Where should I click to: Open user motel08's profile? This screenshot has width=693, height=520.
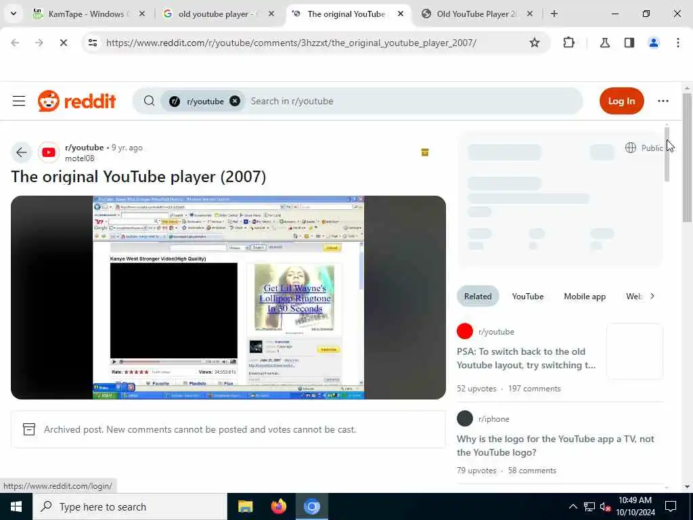click(x=80, y=158)
